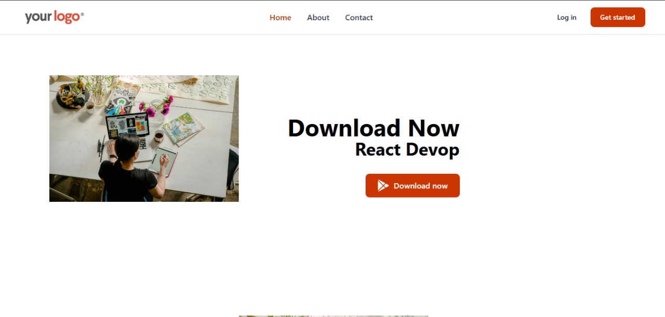Click the "React Devop" subheading
Screen dimensions: 665x317
point(407,149)
